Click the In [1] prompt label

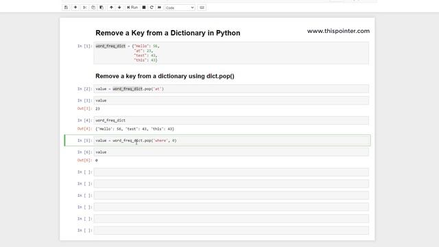pos(84,46)
